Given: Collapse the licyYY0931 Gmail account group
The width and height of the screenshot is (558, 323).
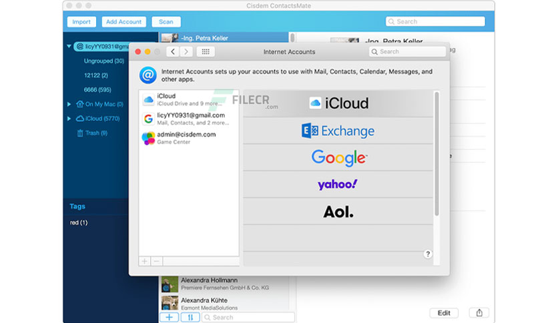Looking at the screenshot, I should [x=69, y=46].
